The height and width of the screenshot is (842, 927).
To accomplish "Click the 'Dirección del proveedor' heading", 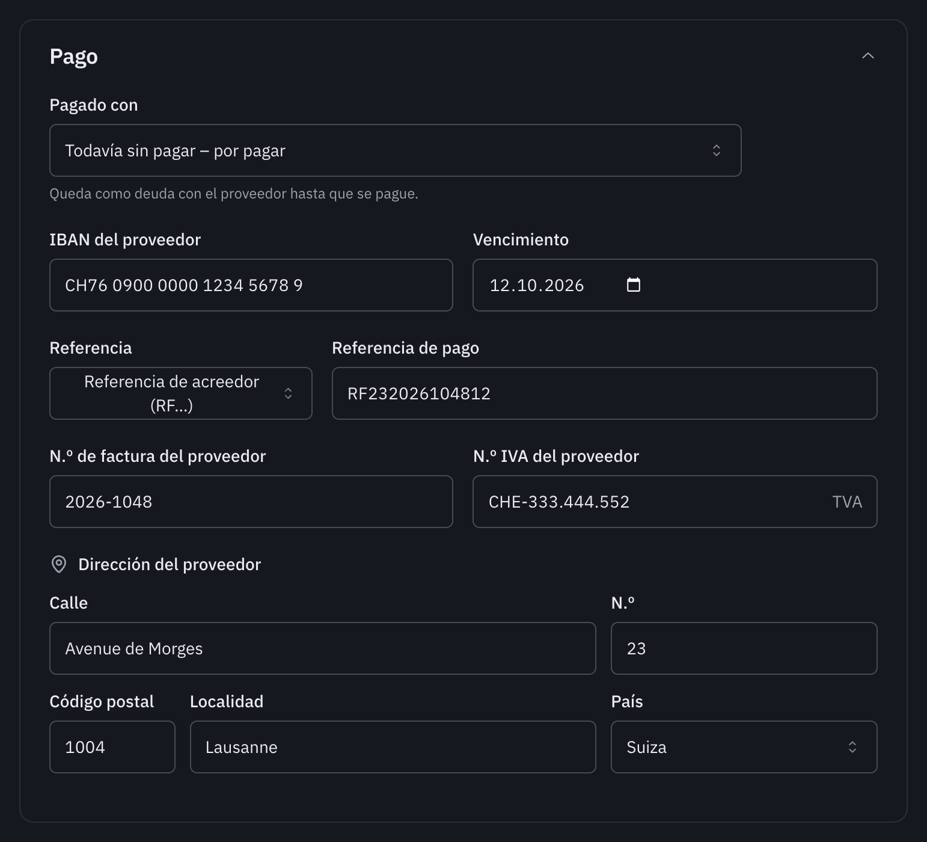I will point(170,564).
